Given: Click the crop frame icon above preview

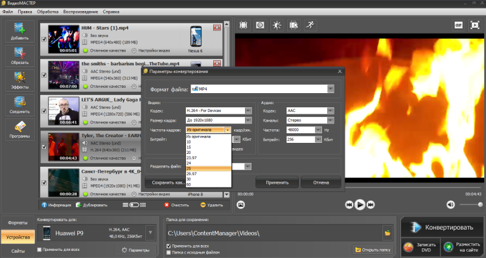Looking at the screenshot, I should pos(243,25).
